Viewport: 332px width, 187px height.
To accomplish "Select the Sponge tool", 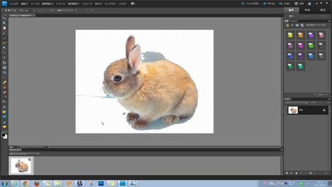I will (x=4, y=127).
